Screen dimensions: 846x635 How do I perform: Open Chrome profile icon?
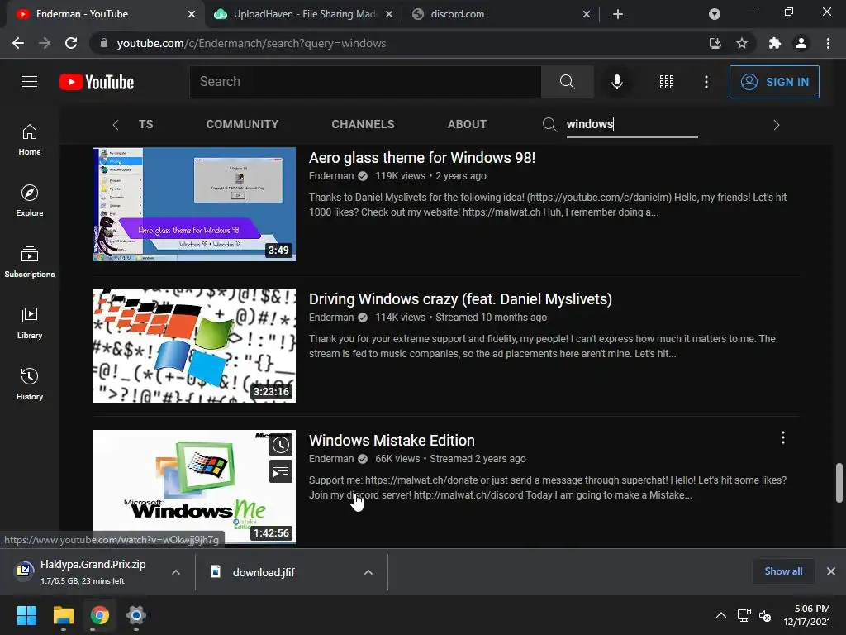tap(801, 43)
